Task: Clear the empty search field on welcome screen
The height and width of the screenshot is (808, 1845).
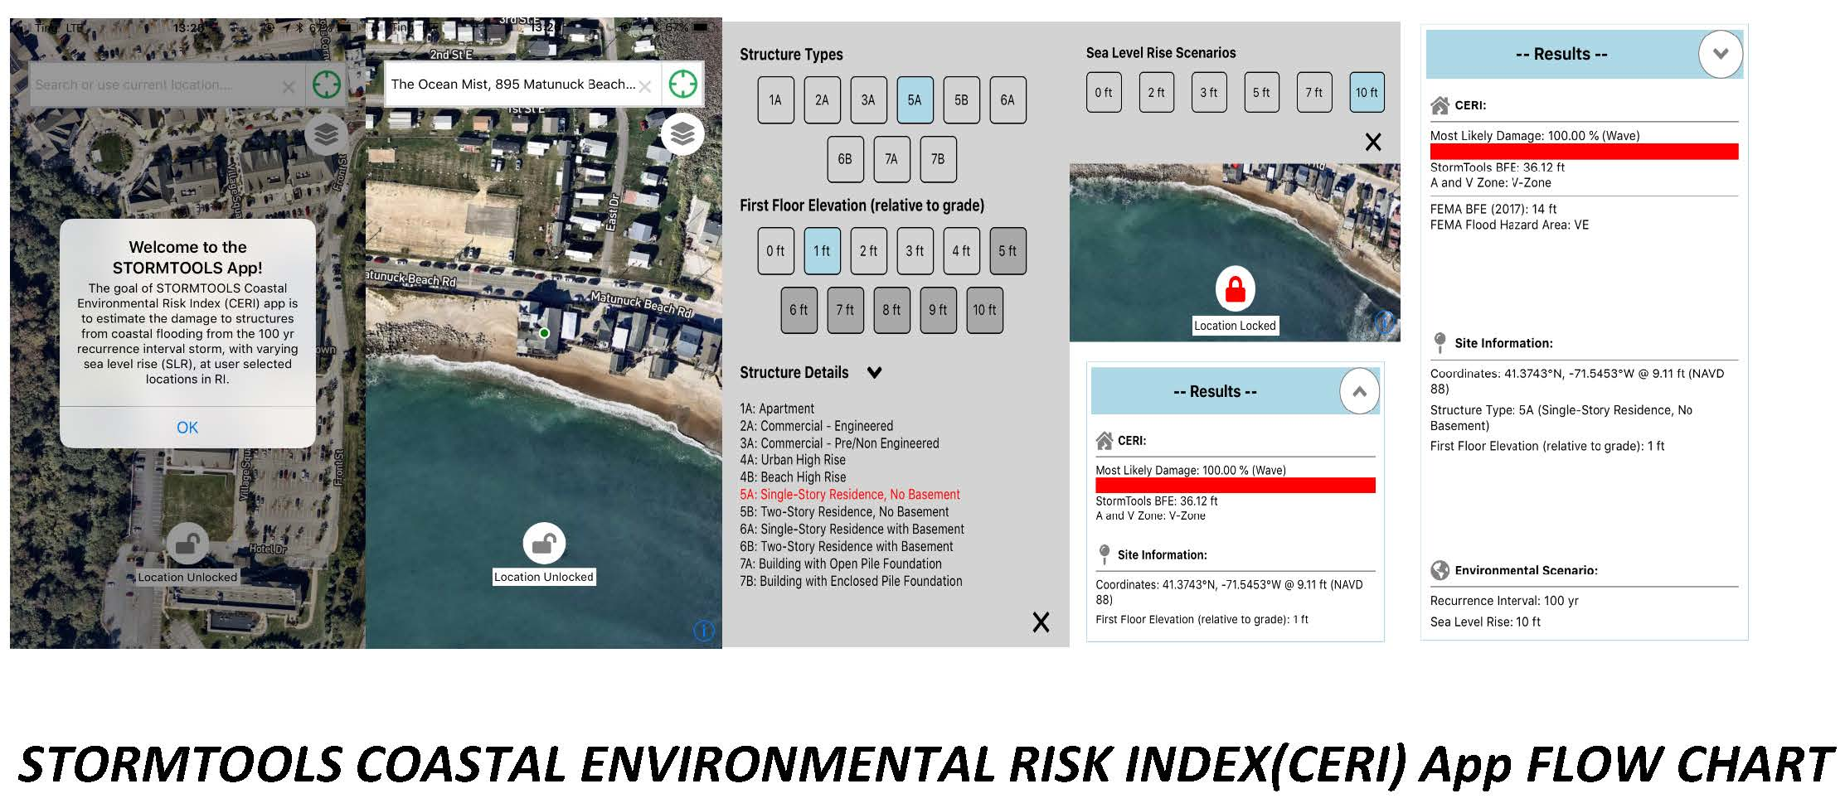Action: [289, 86]
